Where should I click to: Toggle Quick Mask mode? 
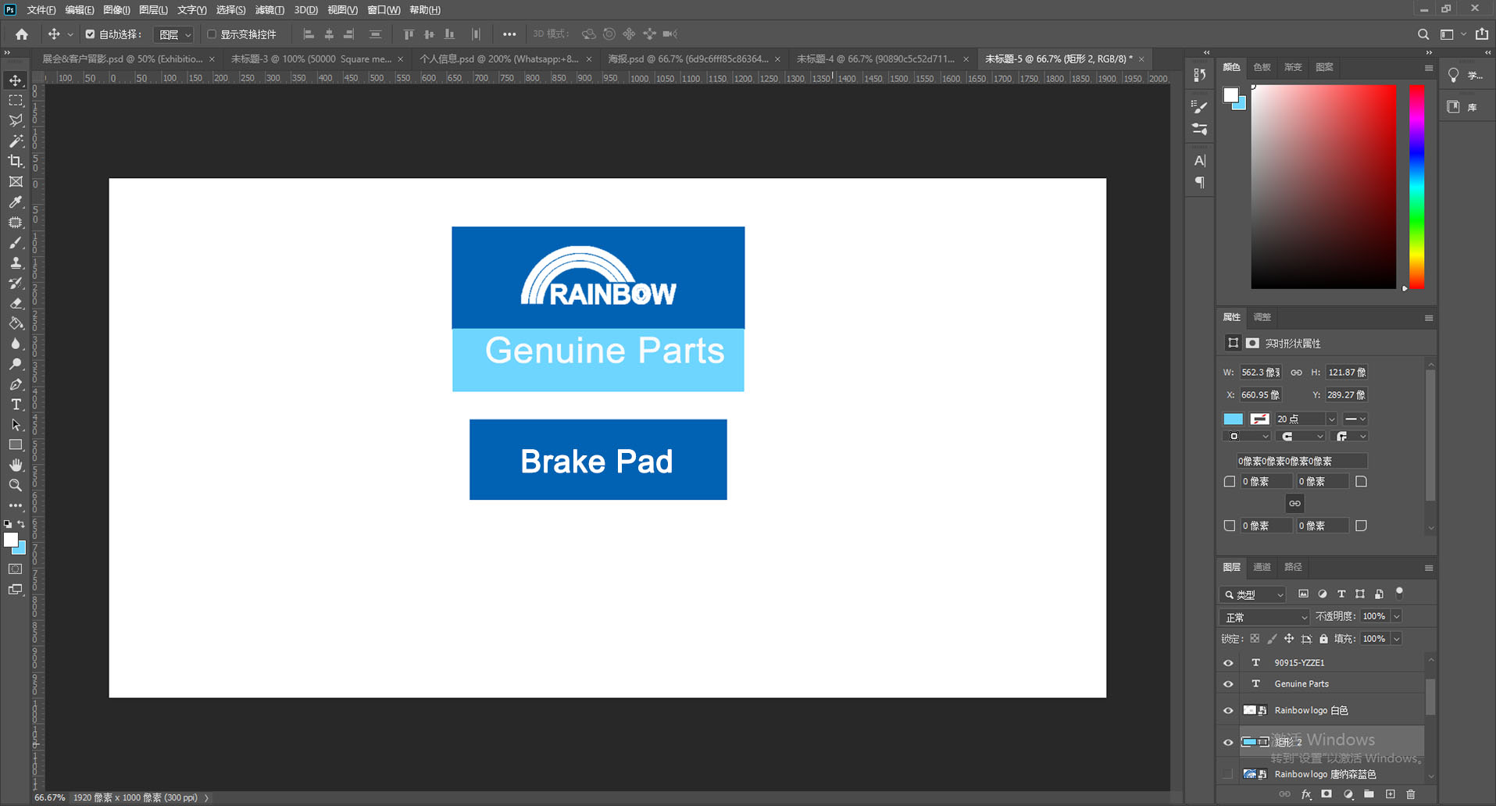tap(16, 569)
